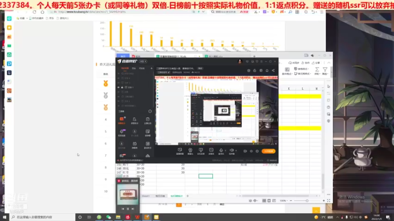Image resolution: width=394 pixels, height=221 pixels.
Task: Click the fullscreen icon in WPS status bar
Action: [328, 201]
